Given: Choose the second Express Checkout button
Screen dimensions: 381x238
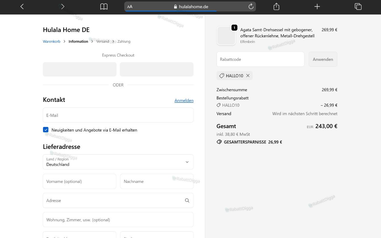Looking at the screenshot, I should tap(157, 69).
